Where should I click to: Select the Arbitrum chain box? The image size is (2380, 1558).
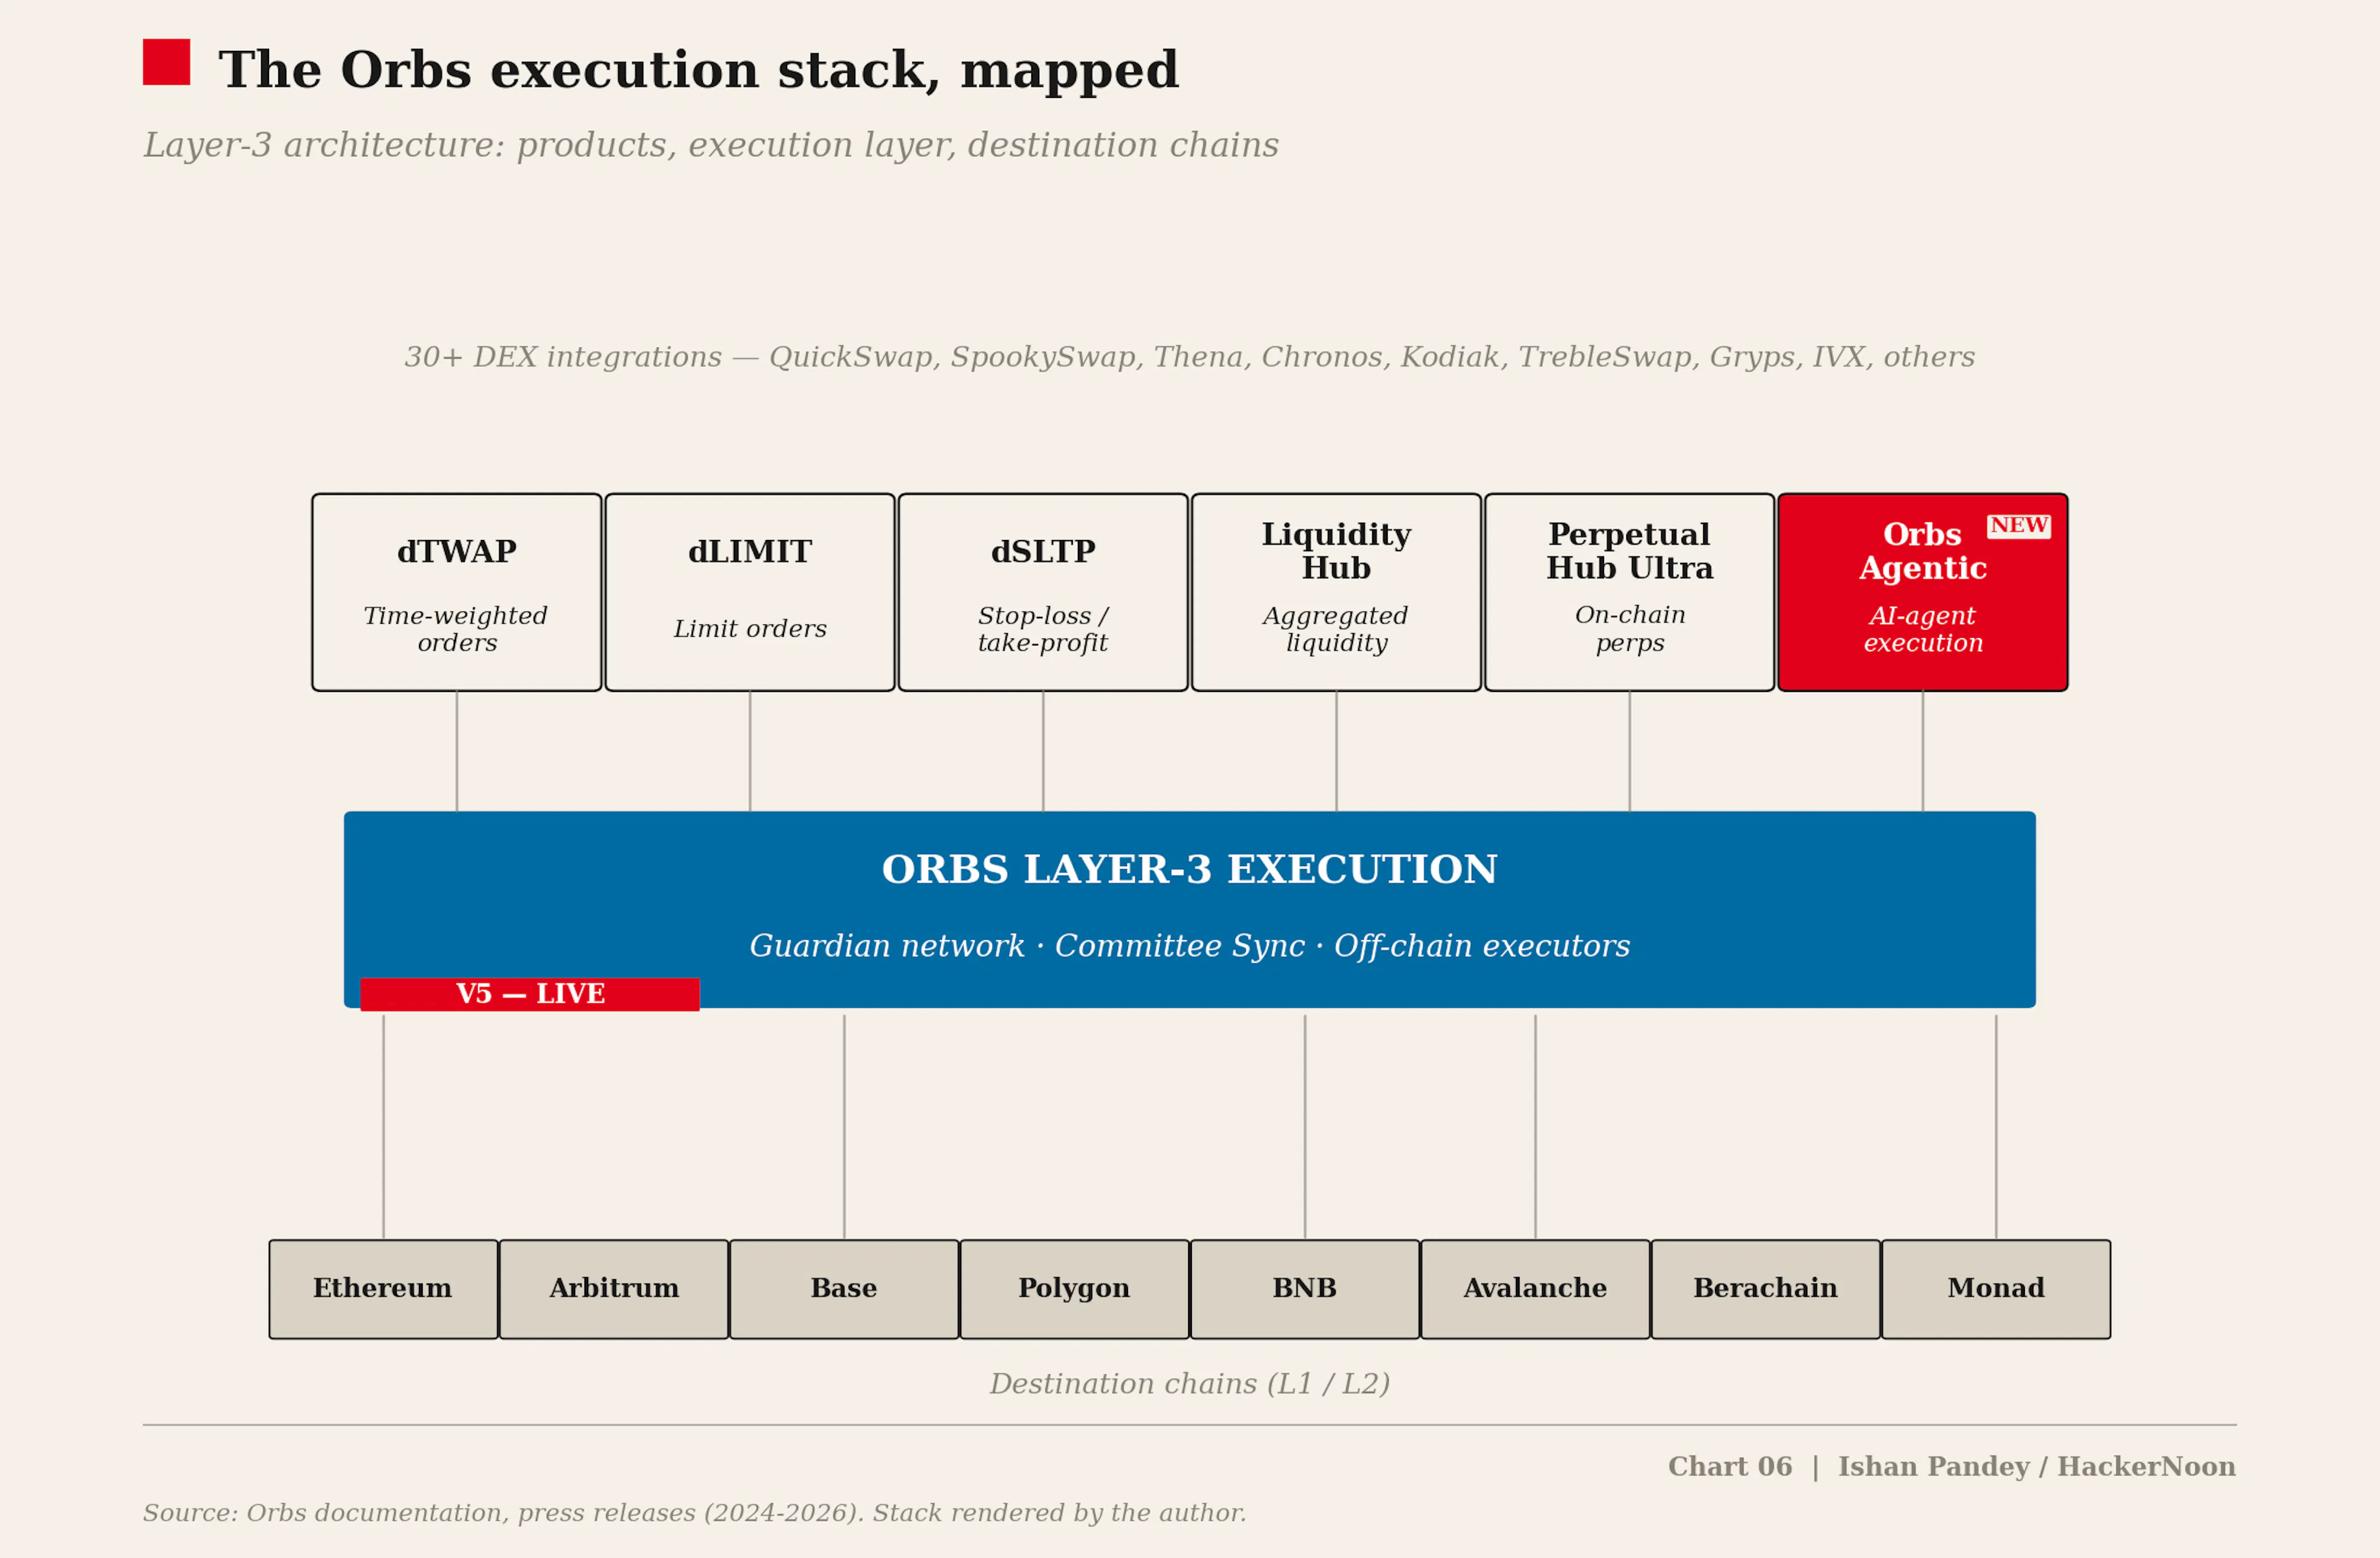point(614,1289)
